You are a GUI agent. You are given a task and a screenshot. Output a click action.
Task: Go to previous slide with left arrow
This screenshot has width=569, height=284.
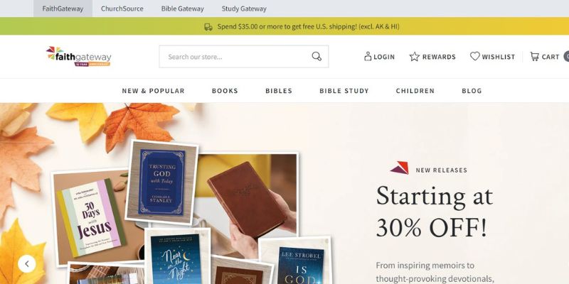(x=27, y=263)
